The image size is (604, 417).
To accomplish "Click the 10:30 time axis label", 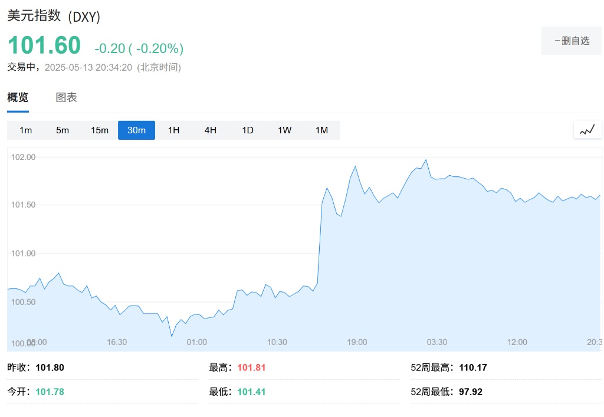I will coord(277,342).
